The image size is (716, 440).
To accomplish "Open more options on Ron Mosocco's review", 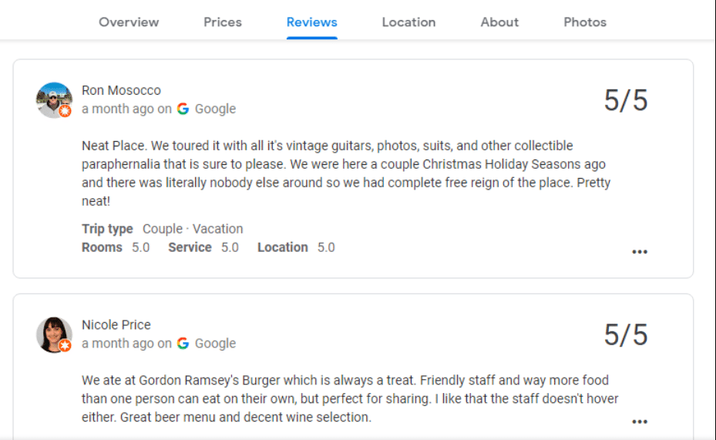I will [640, 251].
